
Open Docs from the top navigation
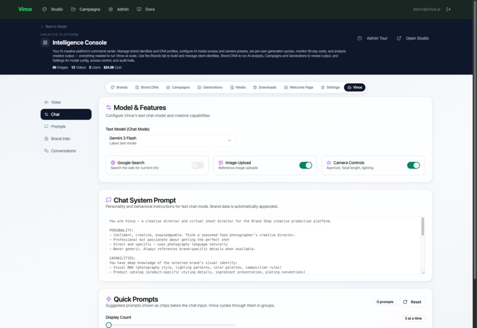coord(146,9)
